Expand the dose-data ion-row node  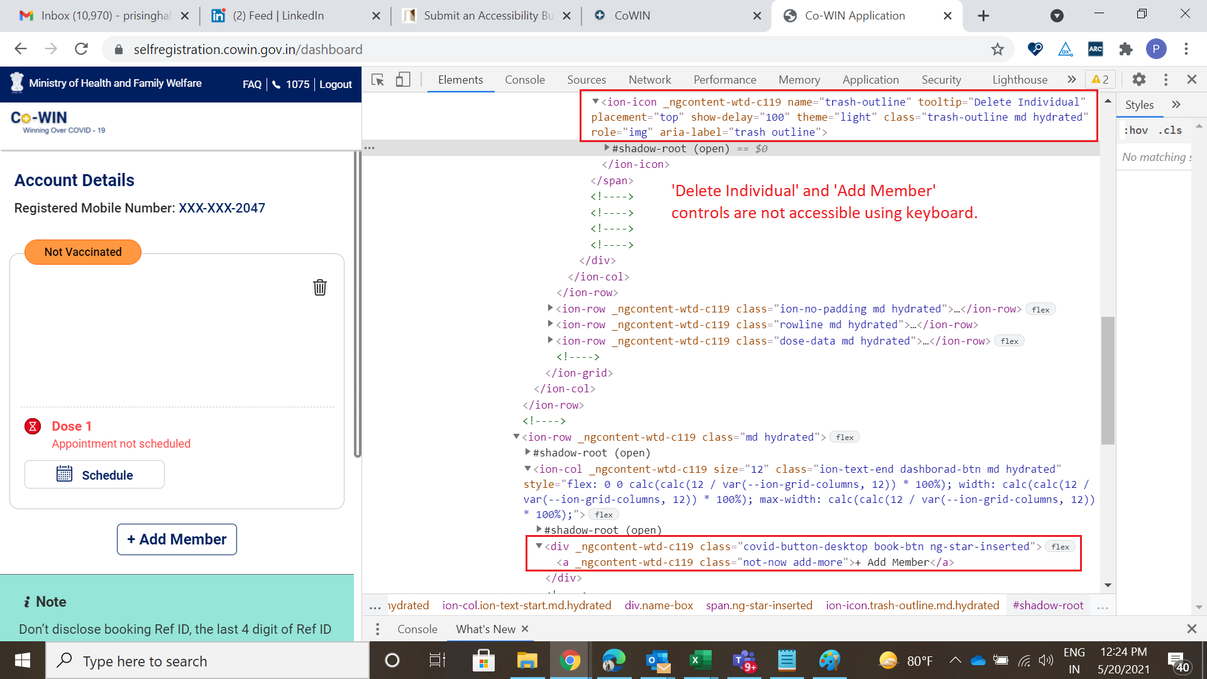(x=550, y=340)
